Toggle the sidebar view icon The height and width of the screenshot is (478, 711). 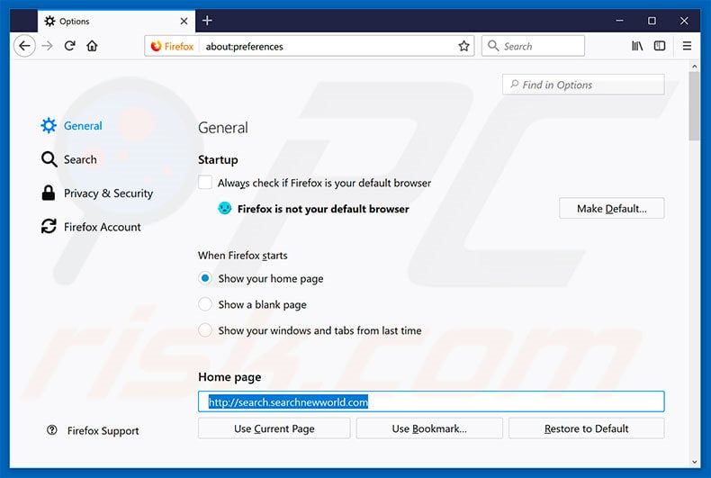(660, 46)
